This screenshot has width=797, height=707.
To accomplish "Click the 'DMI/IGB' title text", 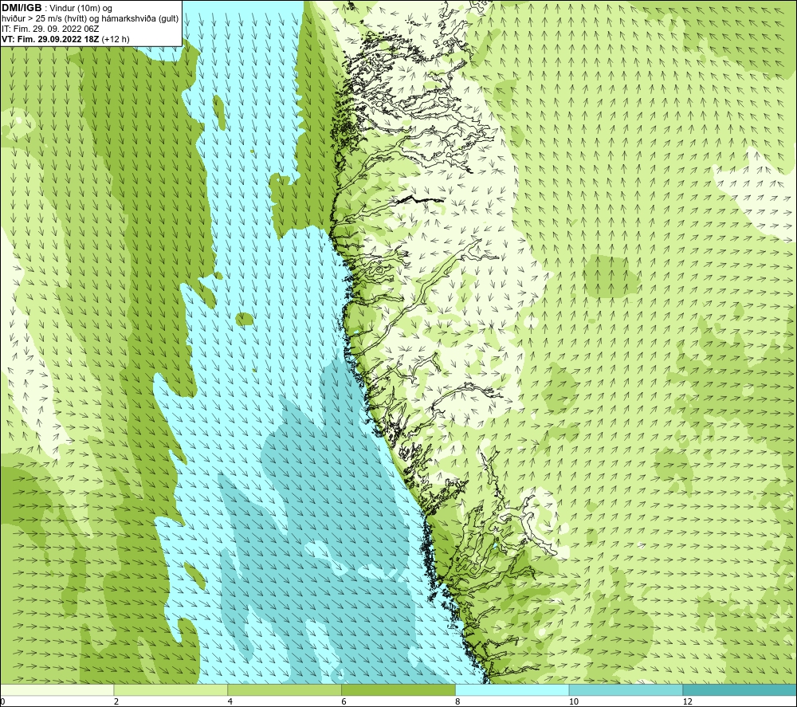I will point(22,8).
